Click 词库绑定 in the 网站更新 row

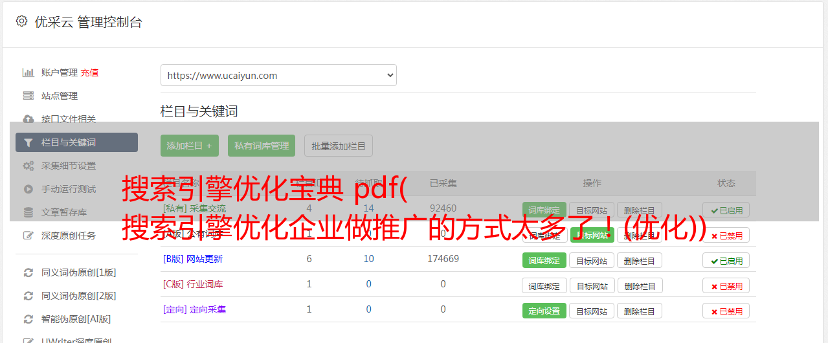click(x=544, y=261)
